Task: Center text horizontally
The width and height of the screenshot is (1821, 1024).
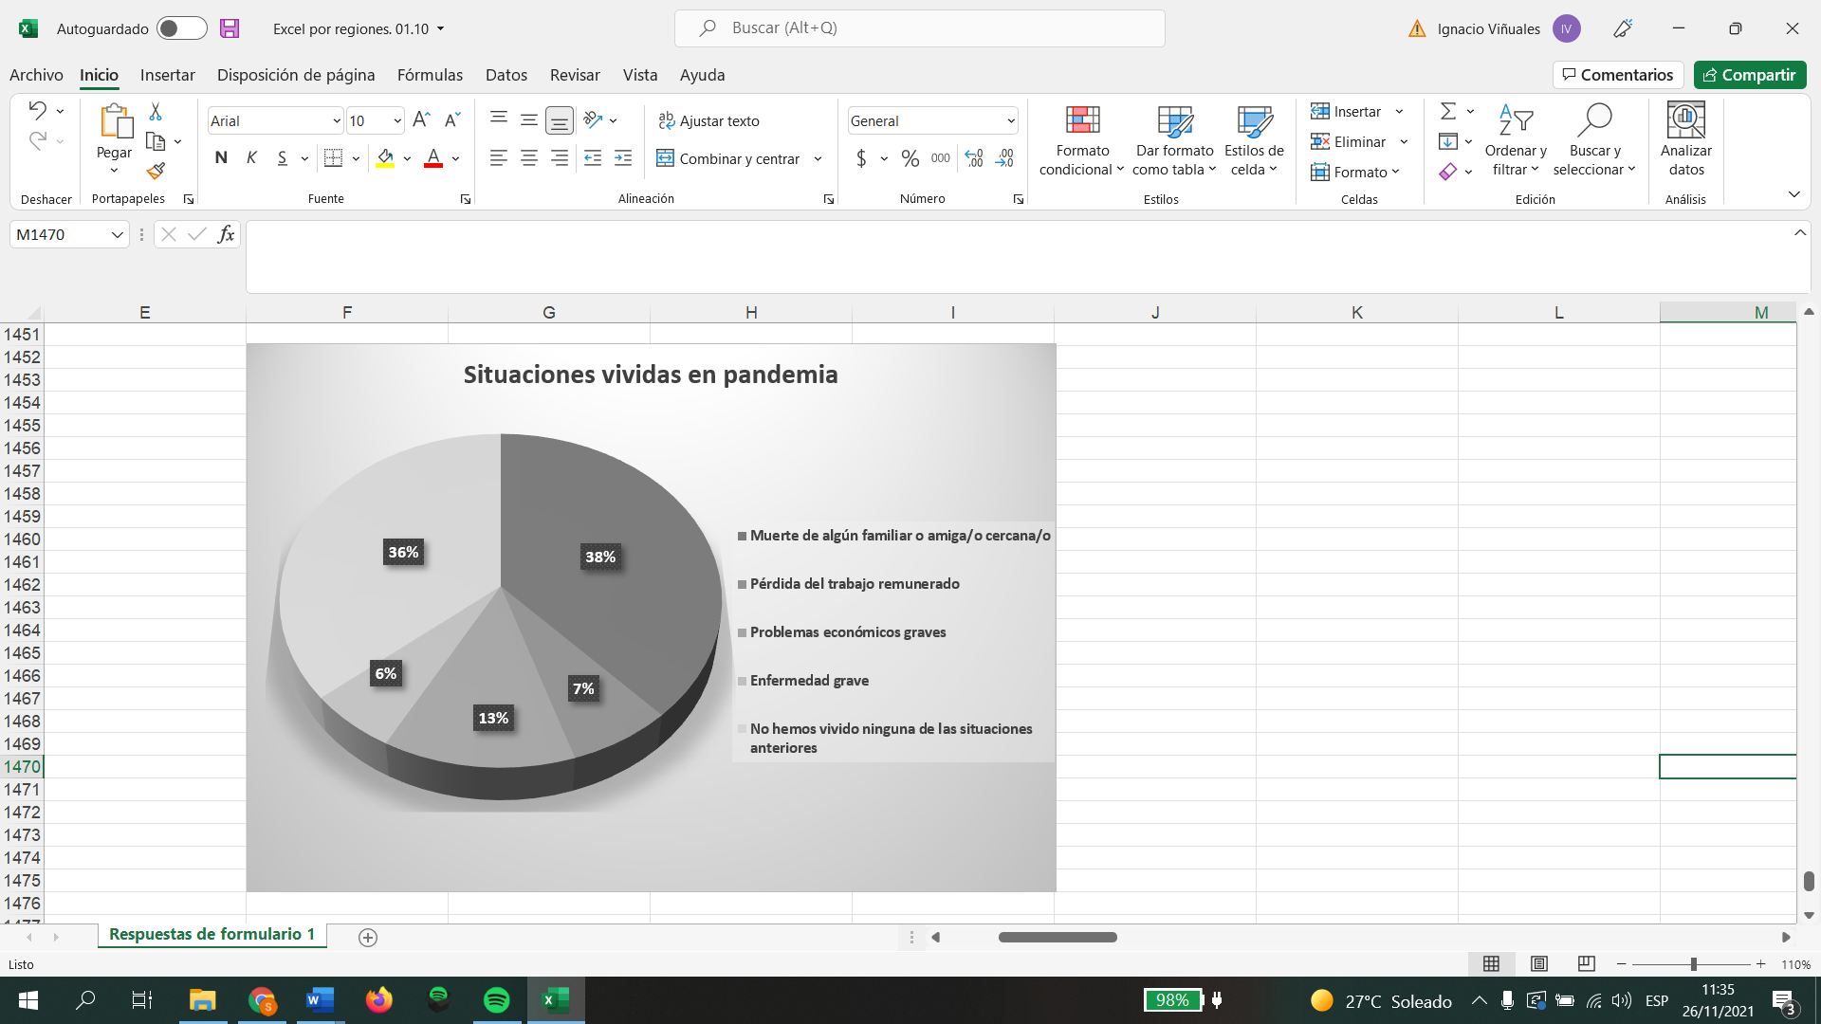Action: (529, 158)
